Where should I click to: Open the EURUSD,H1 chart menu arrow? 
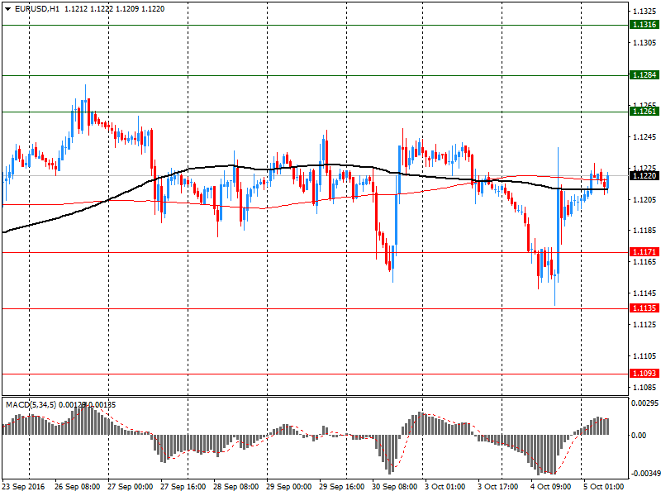7,9
